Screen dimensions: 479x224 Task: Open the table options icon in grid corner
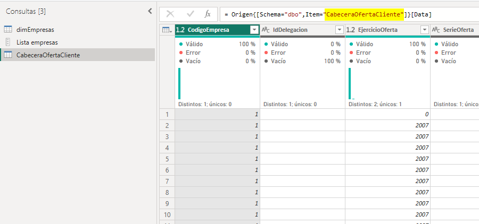point(167,30)
